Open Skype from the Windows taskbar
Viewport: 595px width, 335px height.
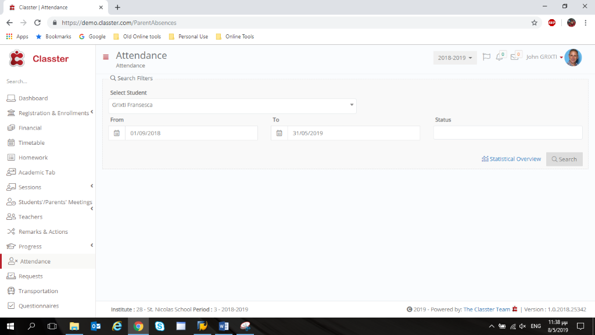click(x=159, y=326)
